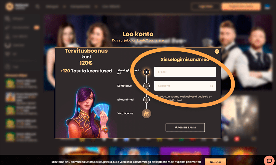Image resolution: width=276 pixels, height=165 pixels.
Task: Click the outlined login button in header
Action: click(205, 7)
